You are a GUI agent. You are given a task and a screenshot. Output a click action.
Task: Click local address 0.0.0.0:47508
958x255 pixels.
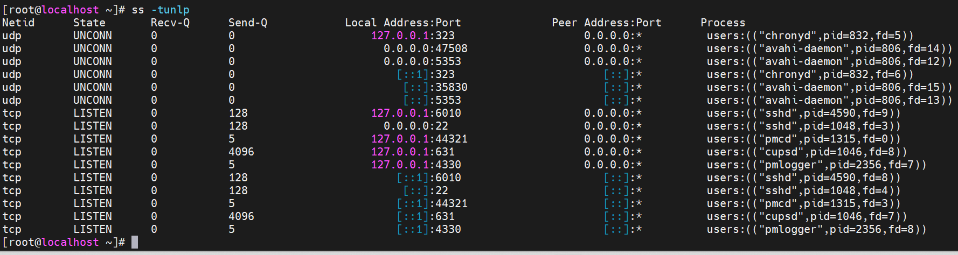426,48
